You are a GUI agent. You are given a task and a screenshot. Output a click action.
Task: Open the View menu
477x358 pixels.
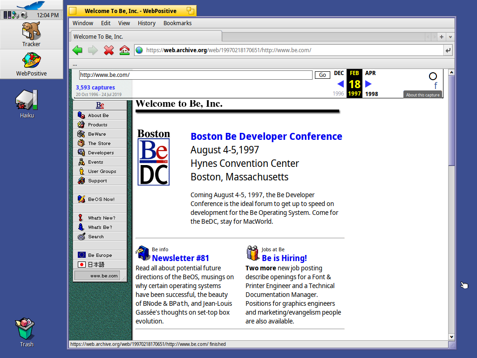click(124, 23)
